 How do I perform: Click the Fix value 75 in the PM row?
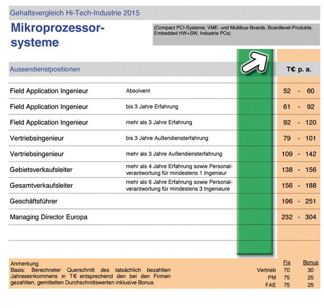click(287, 278)
